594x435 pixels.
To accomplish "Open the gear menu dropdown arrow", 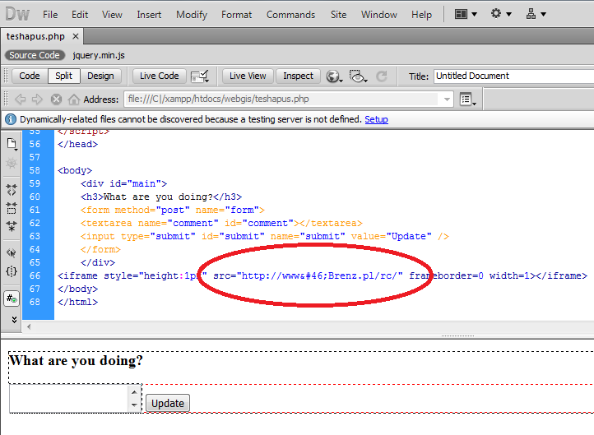I will 508,14.
